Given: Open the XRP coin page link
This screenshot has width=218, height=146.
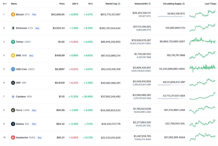Looking at the screenshot, I should coord(21,83).
